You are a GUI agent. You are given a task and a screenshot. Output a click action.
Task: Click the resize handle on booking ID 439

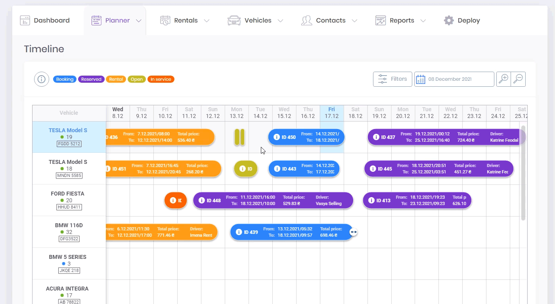354,232
